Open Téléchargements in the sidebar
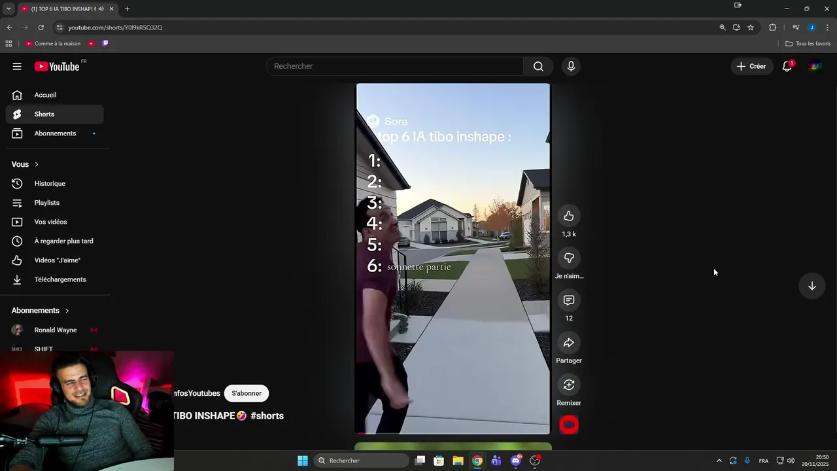The width and height of the screenshot is (837, 471). [55, 279]
